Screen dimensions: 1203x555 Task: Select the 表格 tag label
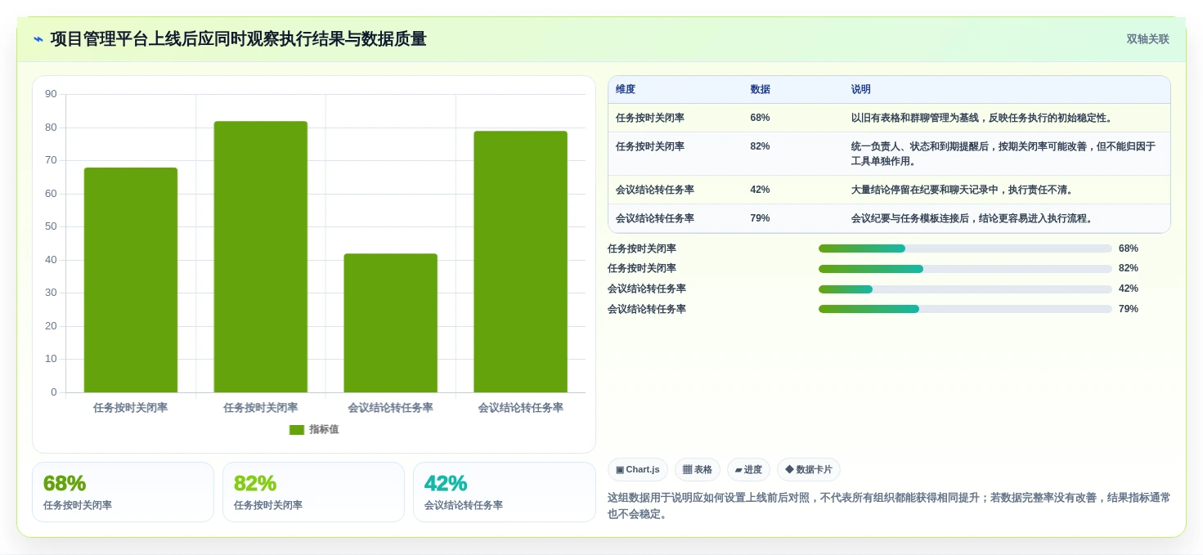click(703, 470)
